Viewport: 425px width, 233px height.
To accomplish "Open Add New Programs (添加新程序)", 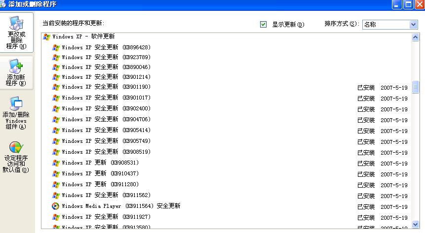I will pos(16,72).
